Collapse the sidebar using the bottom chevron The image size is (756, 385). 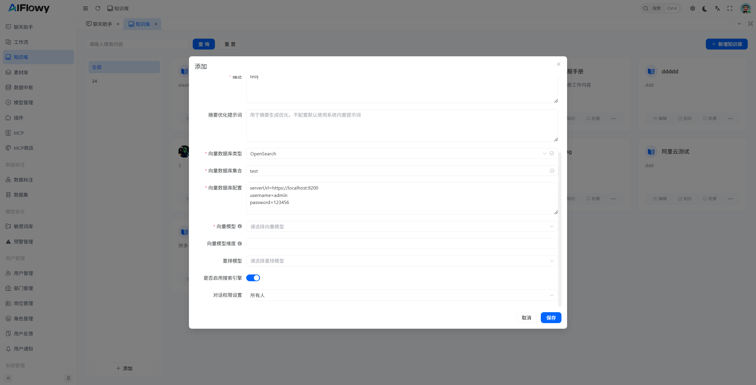point(8,378)
